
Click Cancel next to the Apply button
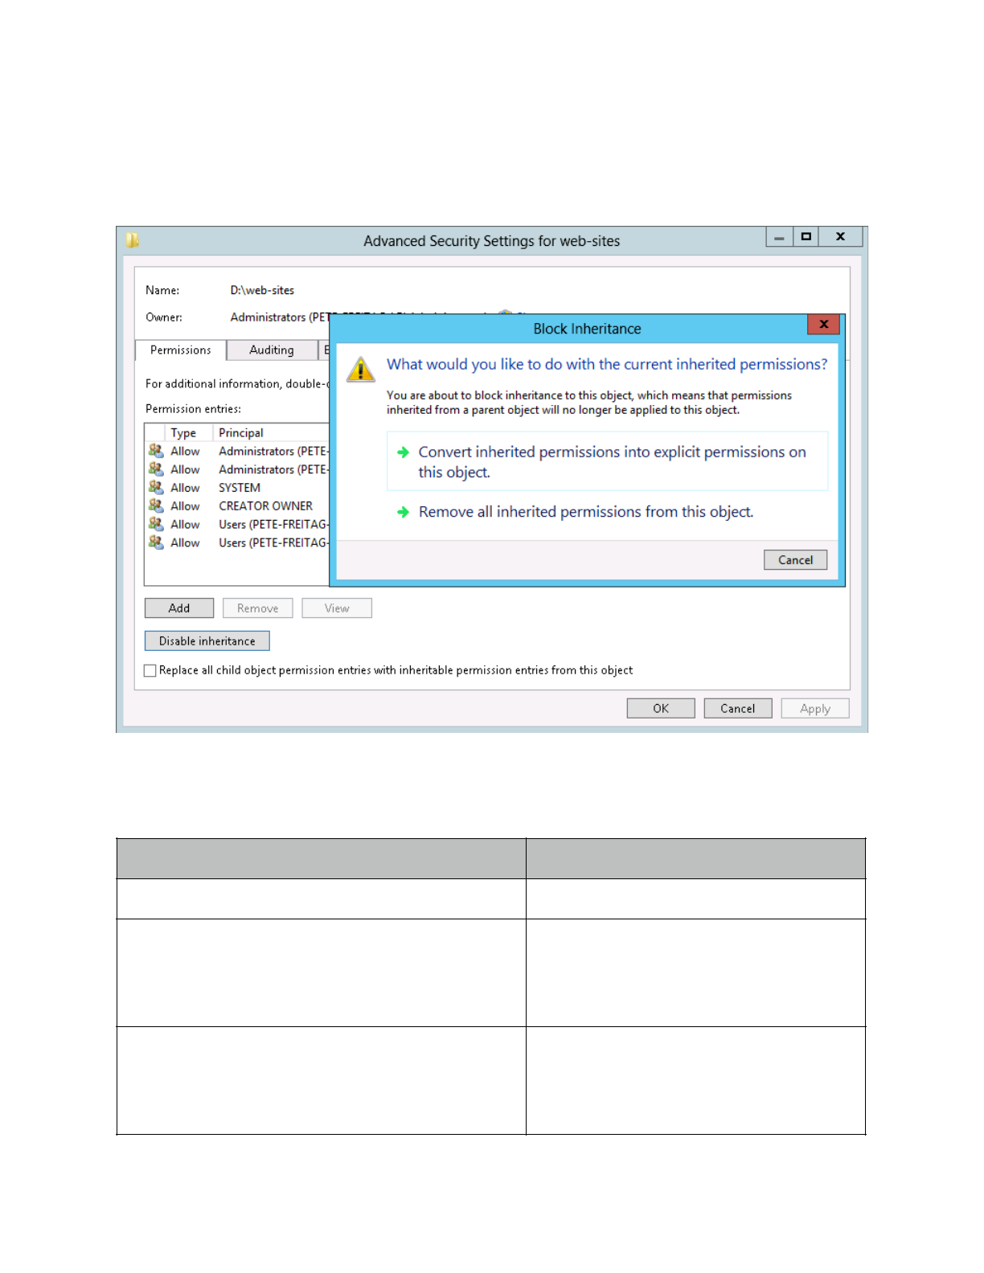click(x=738, y=709)
